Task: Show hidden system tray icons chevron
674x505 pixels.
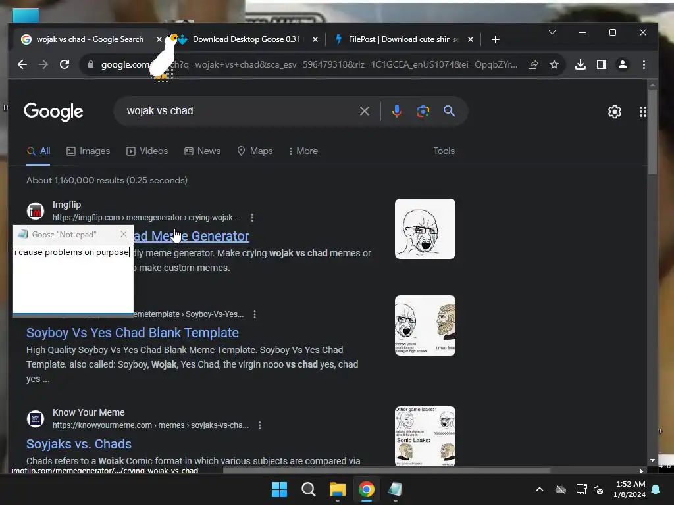Action: click(x=540, y=489)
